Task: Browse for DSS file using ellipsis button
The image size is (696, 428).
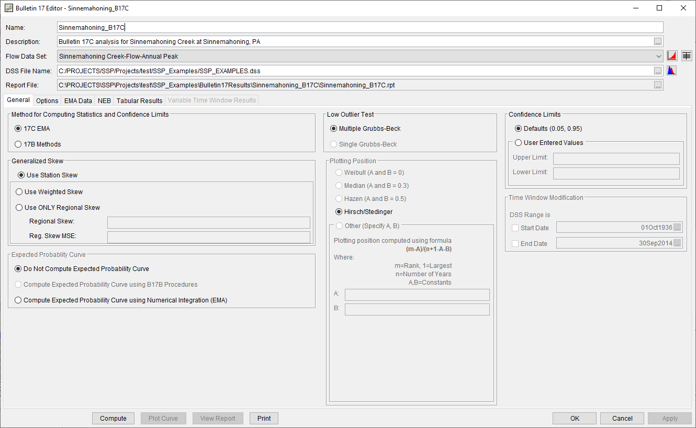Action: 658,71
